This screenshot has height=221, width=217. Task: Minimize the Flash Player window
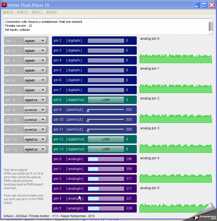197,5
